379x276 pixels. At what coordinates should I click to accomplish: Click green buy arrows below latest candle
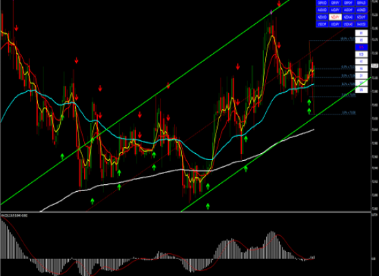pyautogui.click(x=309, y=107)
